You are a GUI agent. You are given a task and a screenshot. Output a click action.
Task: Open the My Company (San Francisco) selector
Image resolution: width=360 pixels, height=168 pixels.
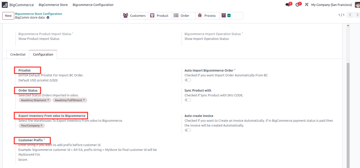coord(331,5)
